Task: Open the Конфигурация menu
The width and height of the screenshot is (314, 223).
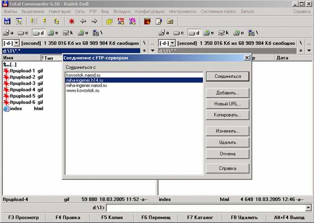Action: tap(149, 11)
